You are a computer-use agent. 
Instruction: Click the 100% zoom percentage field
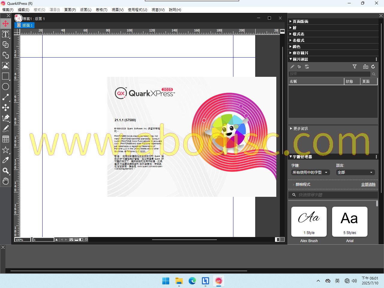point(23,240)
